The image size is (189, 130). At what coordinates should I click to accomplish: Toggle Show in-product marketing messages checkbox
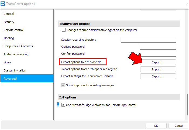point(63,85)
